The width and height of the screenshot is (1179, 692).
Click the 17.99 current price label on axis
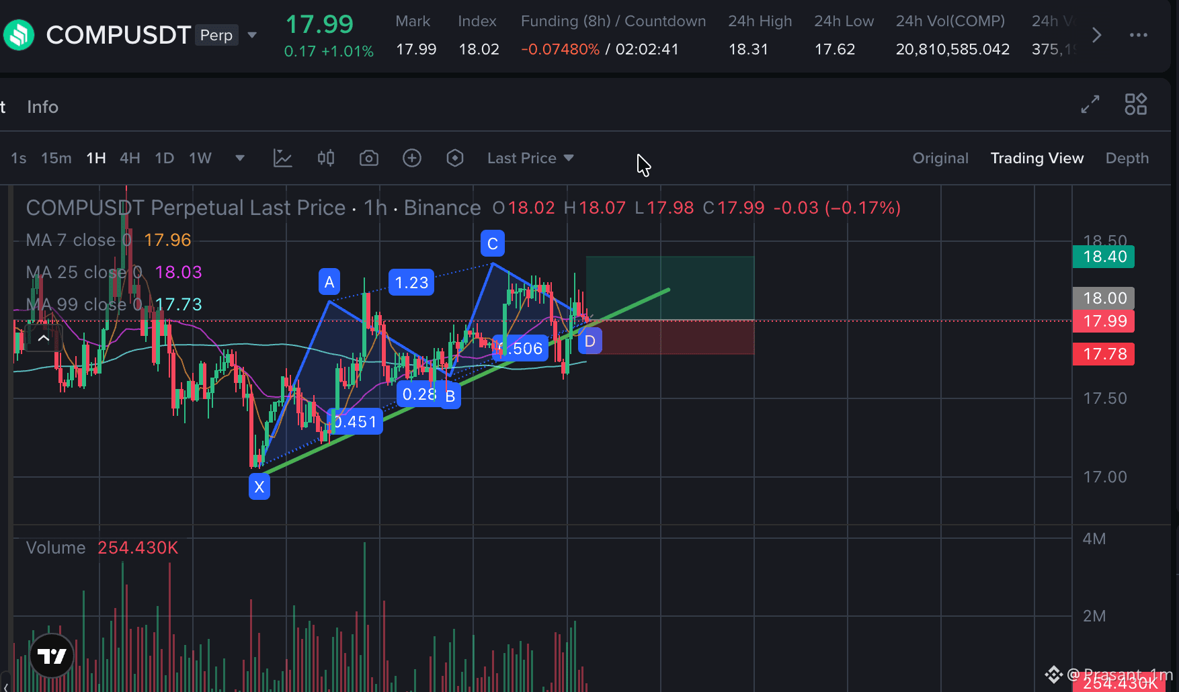click(x=1104, y=321)
